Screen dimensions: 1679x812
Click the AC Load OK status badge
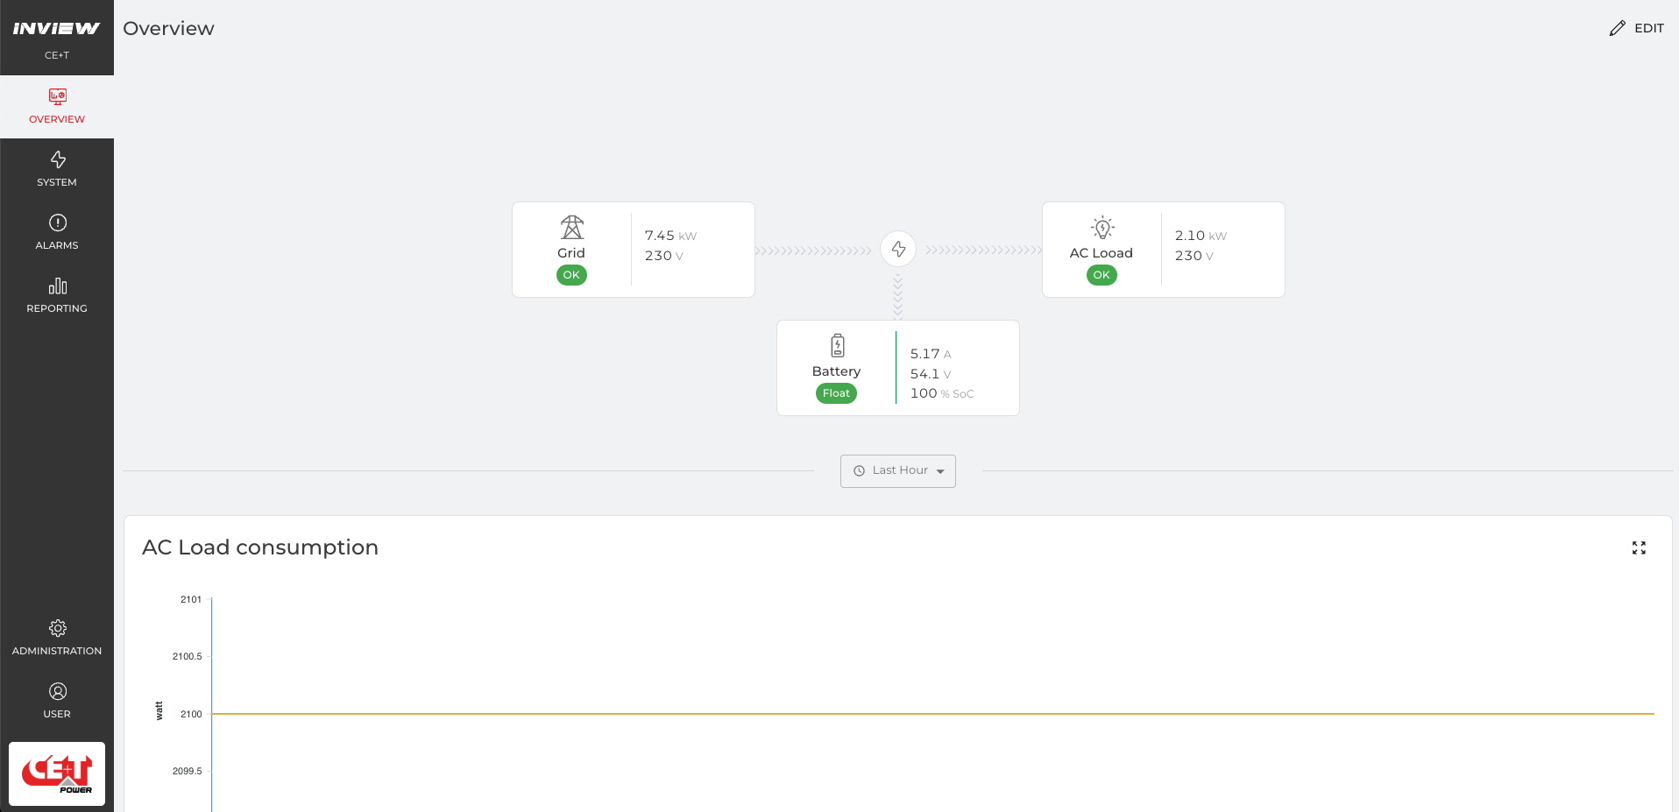coord(1101,275)
